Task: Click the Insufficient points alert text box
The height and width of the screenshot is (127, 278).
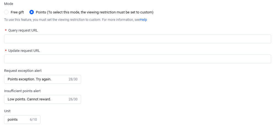Action: coord(36,99)
